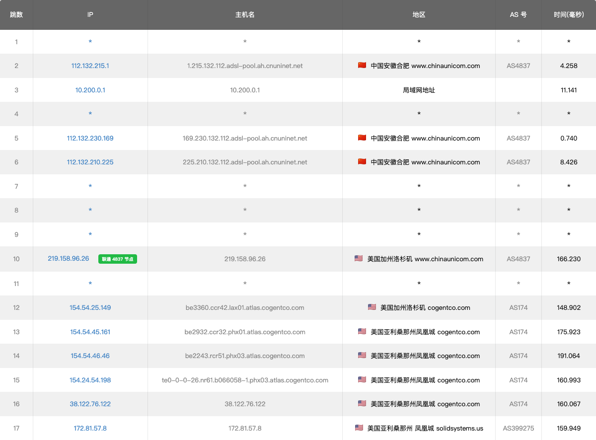This screenshot has width=596, height=440.
Task: Select hostname be2932.ccr32.phx01.atlas.cogentco.com
Action: click(x=245, y=332)
